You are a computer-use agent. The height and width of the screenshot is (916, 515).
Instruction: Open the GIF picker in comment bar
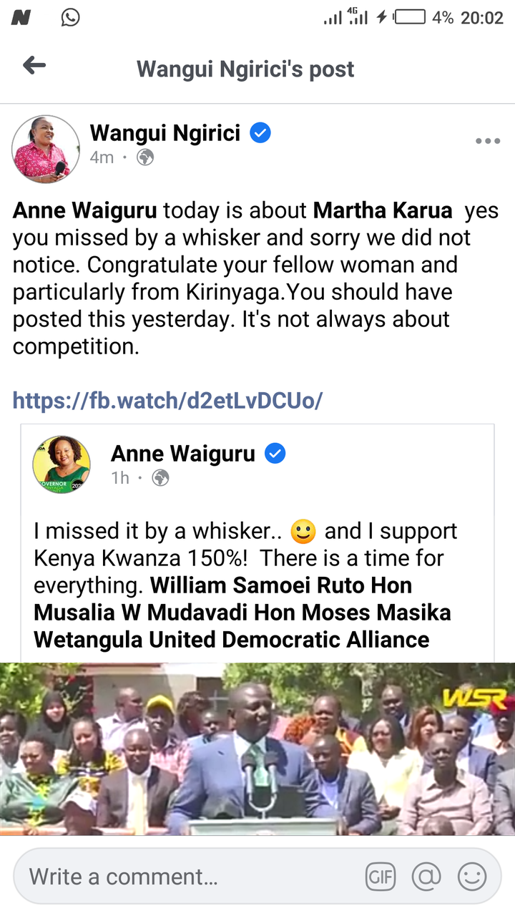click(x=381, y=877)
